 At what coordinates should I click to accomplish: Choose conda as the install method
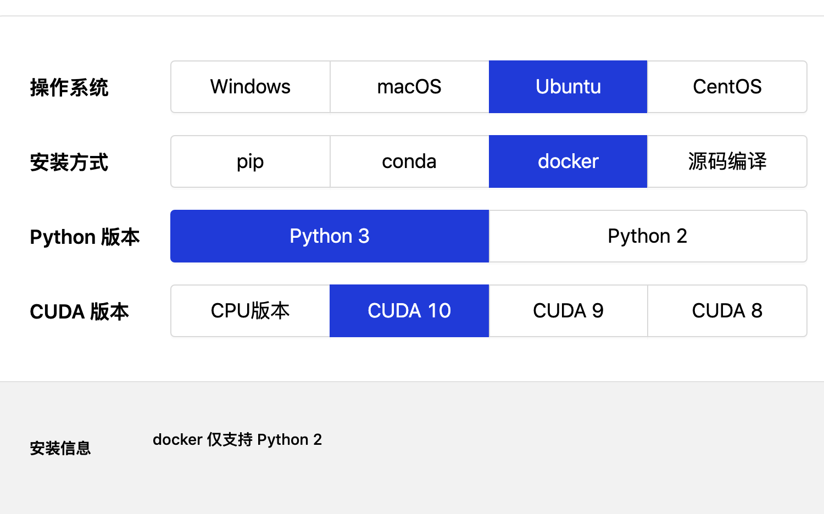[x=409, y=161]
